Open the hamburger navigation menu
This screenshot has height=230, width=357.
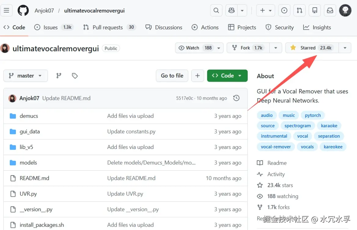click(x=6, y=10)
